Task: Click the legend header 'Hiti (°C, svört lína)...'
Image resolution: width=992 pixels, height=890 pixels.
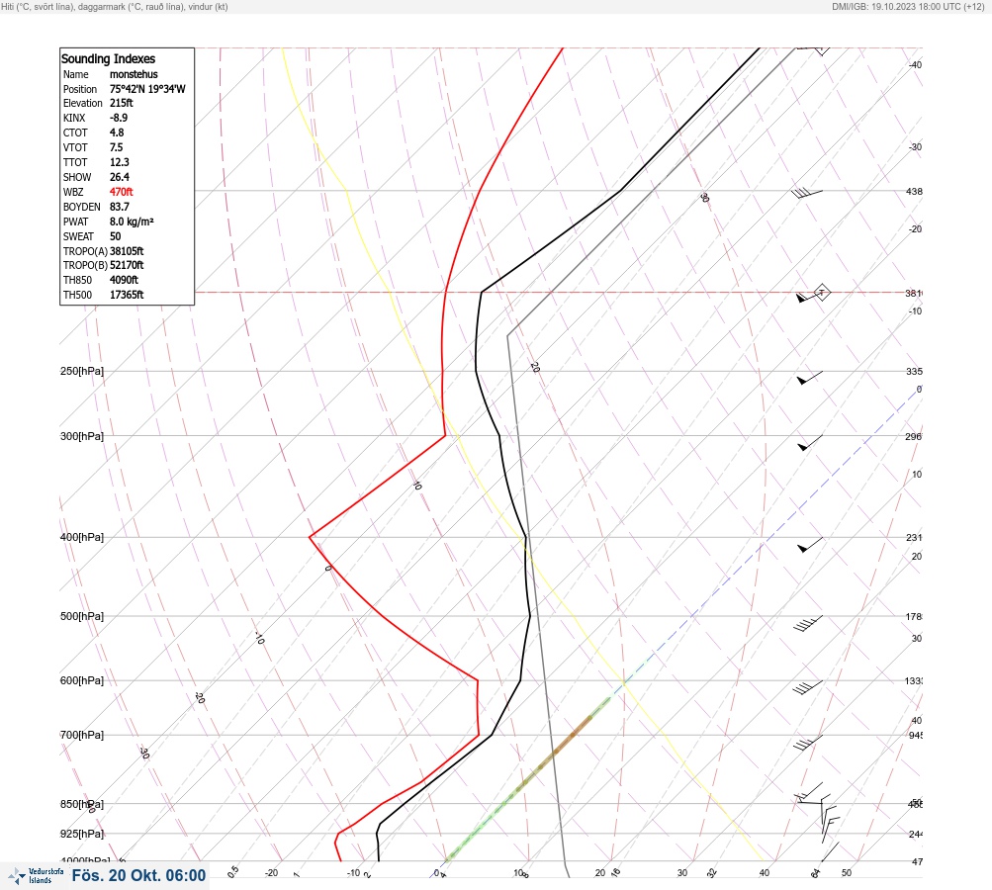Action: point(115,6)
